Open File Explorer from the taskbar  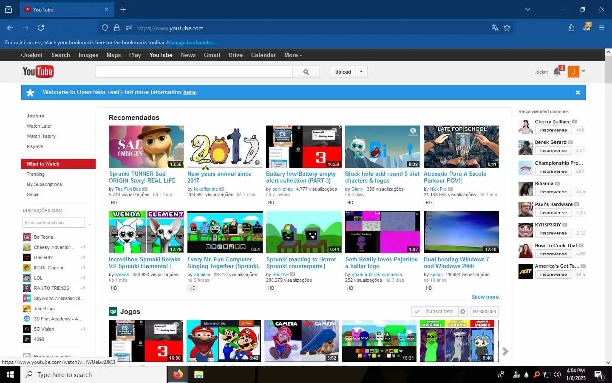(198, 374)
